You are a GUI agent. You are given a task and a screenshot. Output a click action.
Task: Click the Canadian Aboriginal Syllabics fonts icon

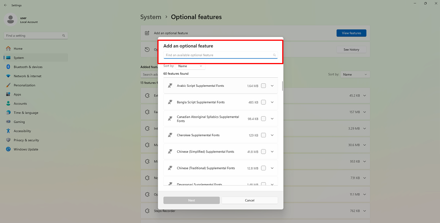[x=170, y=118]
